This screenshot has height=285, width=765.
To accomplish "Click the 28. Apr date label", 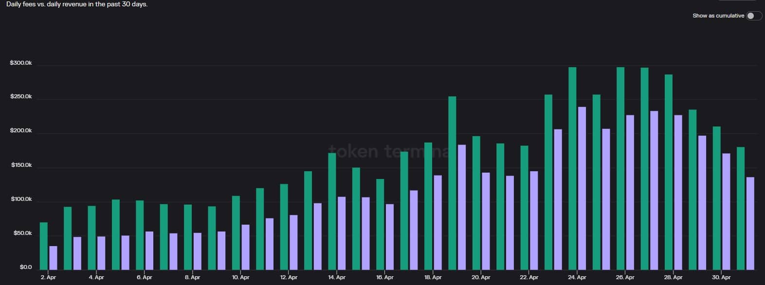I will coord(673,278).
